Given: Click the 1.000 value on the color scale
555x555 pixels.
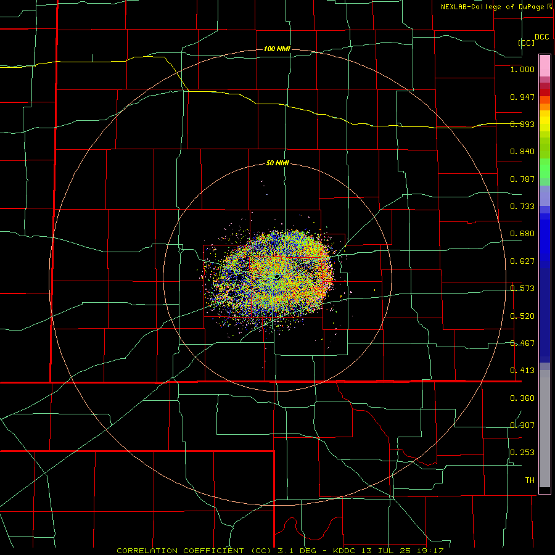Looking at the screenshot, I should pyautogui.click(x=522, y=69).
